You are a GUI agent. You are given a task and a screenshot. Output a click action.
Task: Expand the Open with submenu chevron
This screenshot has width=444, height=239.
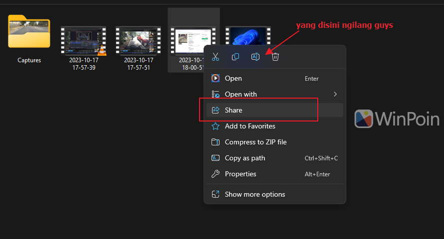335,94
